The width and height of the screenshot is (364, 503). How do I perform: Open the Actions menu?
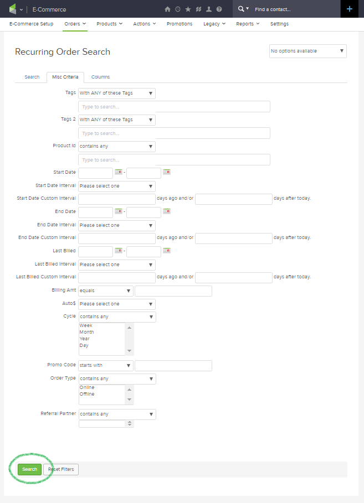[x=145, y=24]
